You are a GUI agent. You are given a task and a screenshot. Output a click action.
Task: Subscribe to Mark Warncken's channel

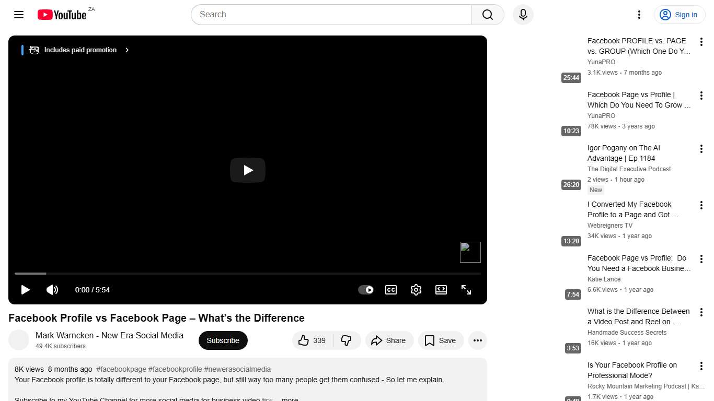[223, 340]
